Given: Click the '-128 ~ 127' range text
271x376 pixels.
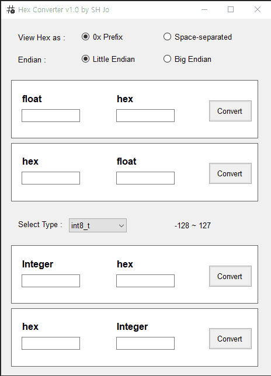Looking at the screenshot, I should 193,225.
